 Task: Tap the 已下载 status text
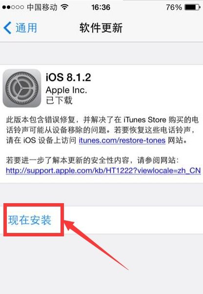59,100
